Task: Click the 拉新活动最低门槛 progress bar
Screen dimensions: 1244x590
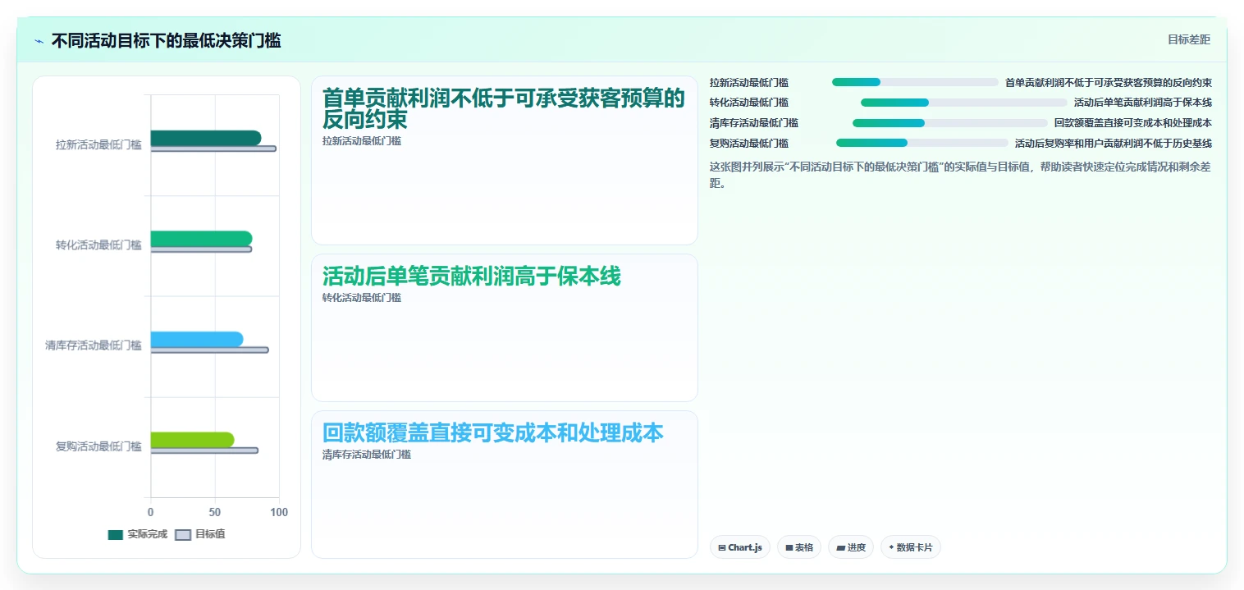Action: click(915, 82)
